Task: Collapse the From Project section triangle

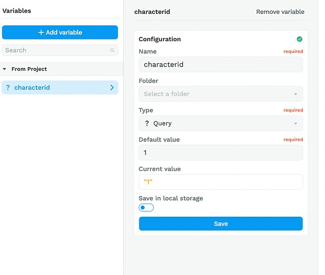Action: tap(4, 69)
